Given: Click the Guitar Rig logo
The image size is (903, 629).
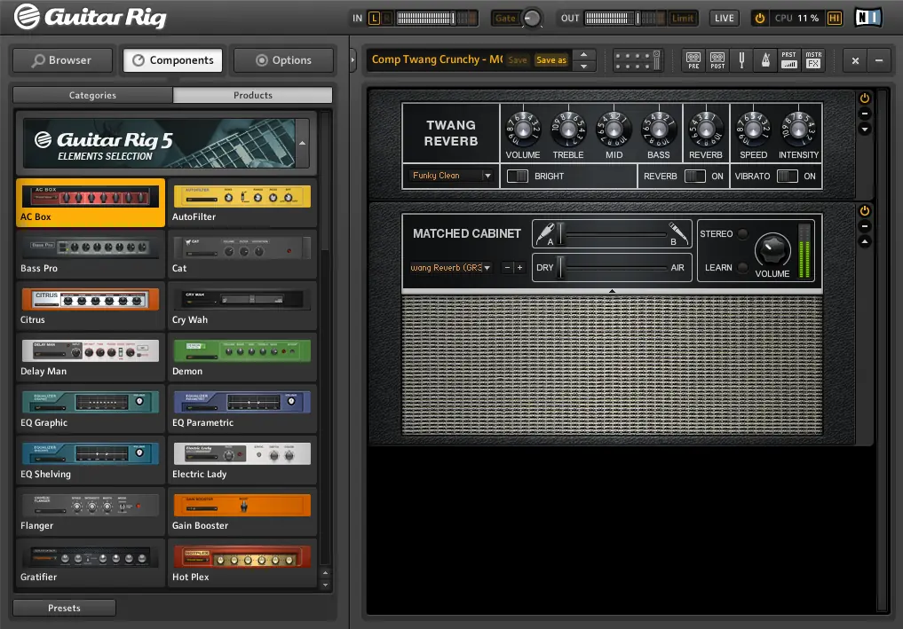Looking at the screenshot, I should [x=90, y=17].
